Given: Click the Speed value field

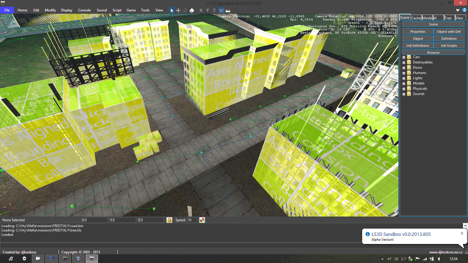Looking at the screenshot, I should click(x=191, y=220).
